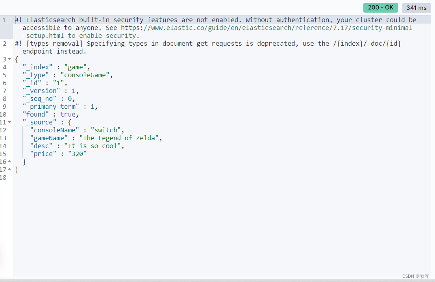The image size is (435, 282).
Task: Click the "consoleGame" type value
Action: (x=85, y=75)
